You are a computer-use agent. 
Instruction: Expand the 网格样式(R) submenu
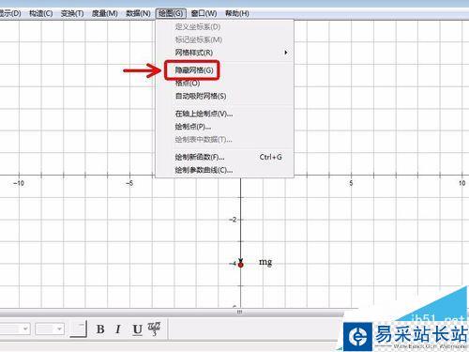point(224,53)
